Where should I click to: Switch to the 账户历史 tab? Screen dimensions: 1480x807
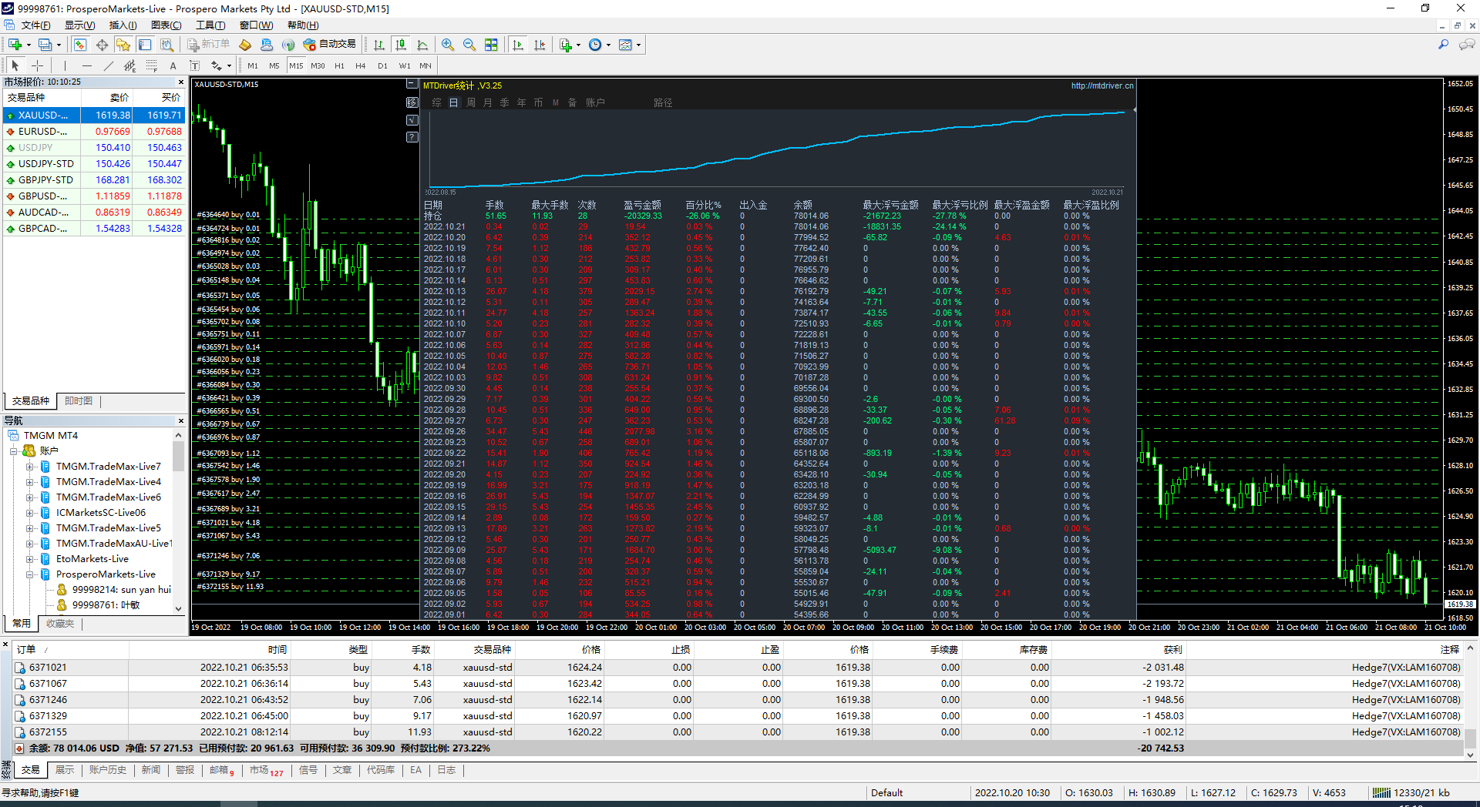point(107,770)
